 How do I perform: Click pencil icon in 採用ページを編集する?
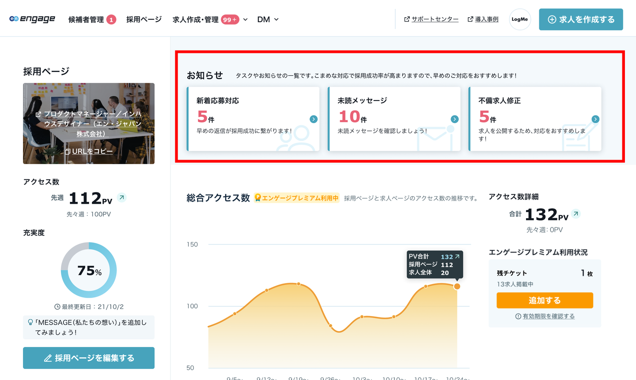click(48, 358)
